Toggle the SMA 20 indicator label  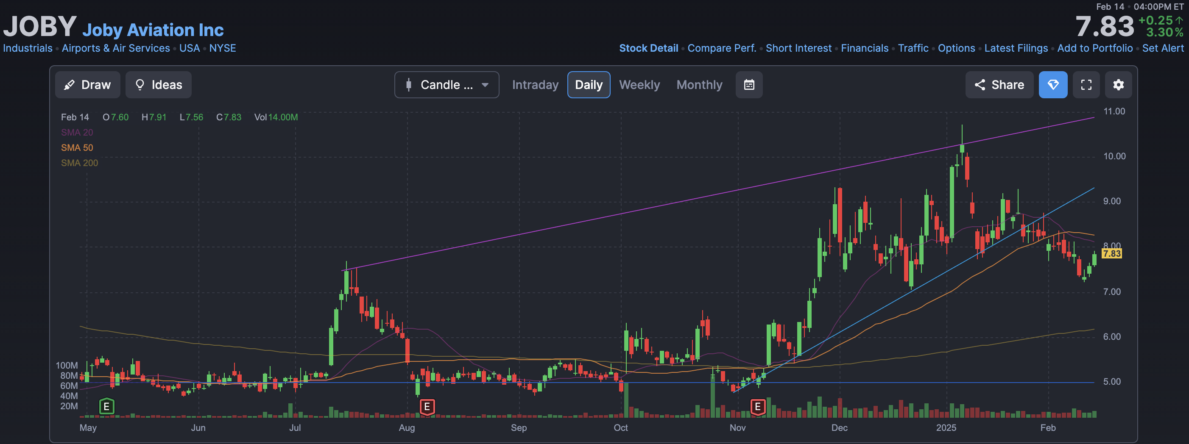77,132
